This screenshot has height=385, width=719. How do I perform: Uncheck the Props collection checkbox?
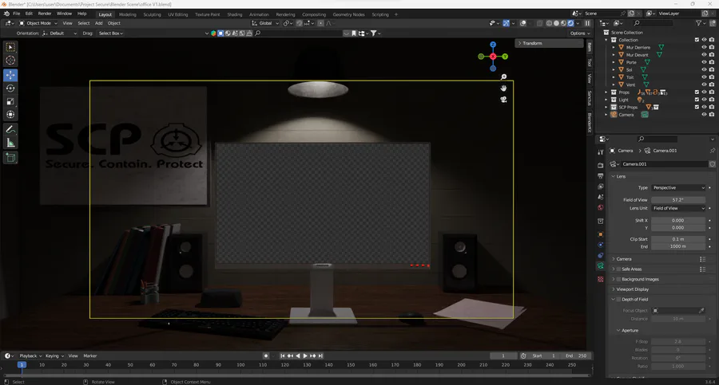pyautogui.click(x=697, y=92)
